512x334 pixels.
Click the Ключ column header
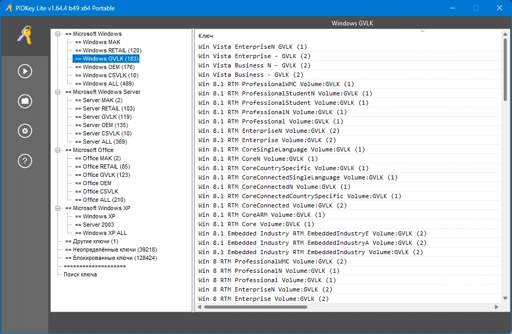click(x=206, y=36)
